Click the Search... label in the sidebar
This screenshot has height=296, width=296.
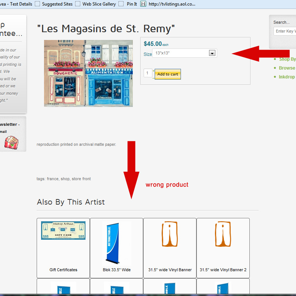282,22
